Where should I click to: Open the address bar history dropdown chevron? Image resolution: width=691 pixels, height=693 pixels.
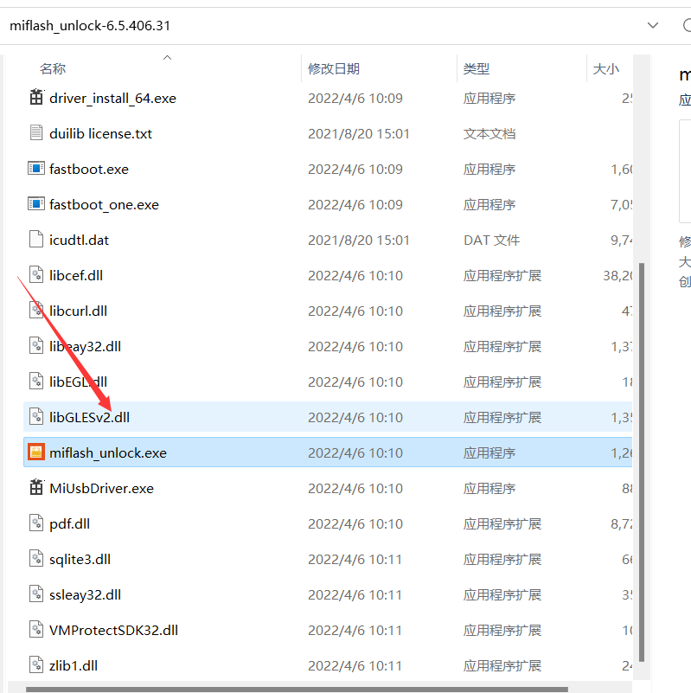point(653,25)
